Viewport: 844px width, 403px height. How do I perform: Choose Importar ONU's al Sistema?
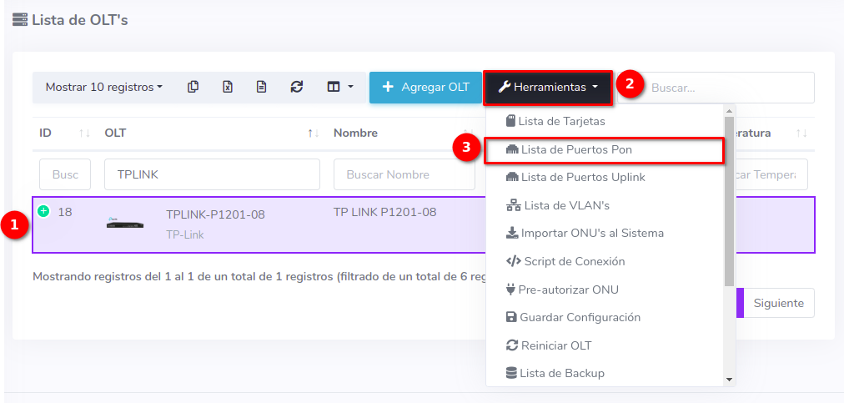(x=591, y=233)
